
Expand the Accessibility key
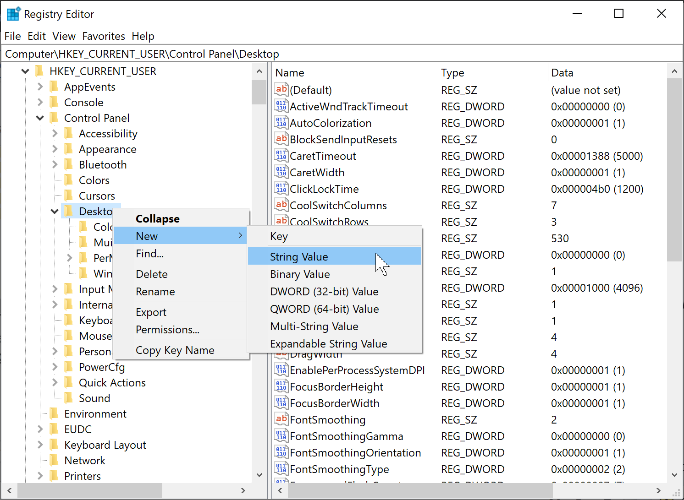(55, 133)
